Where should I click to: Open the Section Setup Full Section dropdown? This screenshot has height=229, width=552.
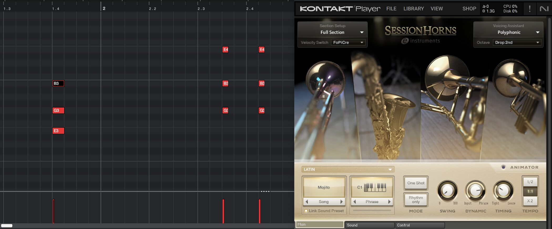(332, 32)
